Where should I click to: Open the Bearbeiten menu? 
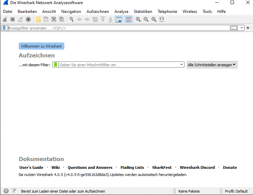(x=27, y=12)
